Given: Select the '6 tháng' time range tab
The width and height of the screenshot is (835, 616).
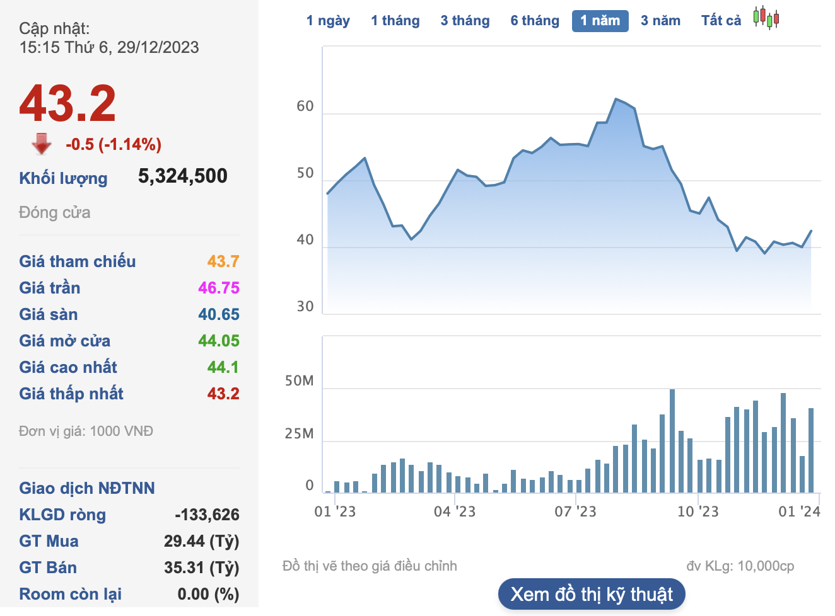Looking at the screenshot, I should click(x=535, y=21).
